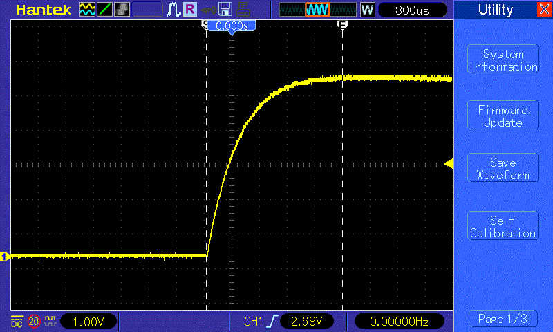Click the floppy disk save icon
Image resolution: width=553 pixels, height=332 pixels.
click(225, 10)
